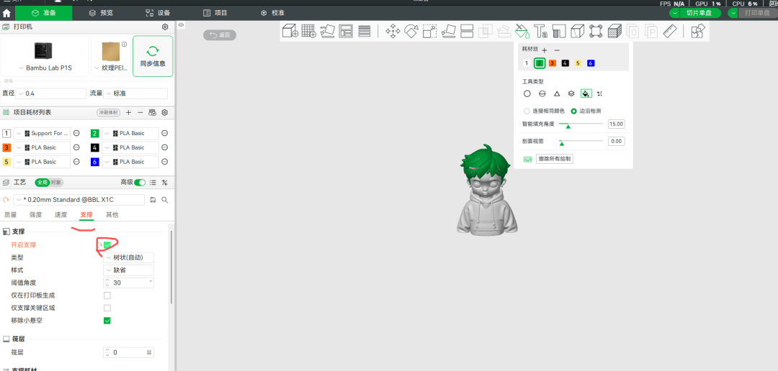Select the circle brush tool type
This screenshot has width=778, height=371.
[527, 93]
